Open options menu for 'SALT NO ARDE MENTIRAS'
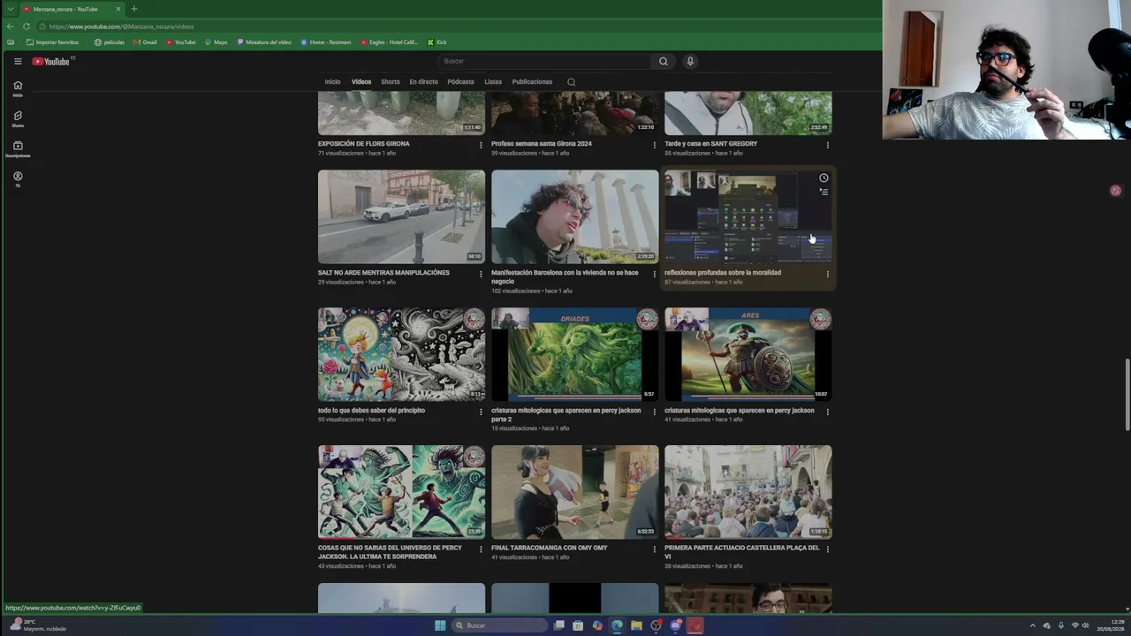The width and height of the screenshot is (1131, 636). [x=481, y=274]
